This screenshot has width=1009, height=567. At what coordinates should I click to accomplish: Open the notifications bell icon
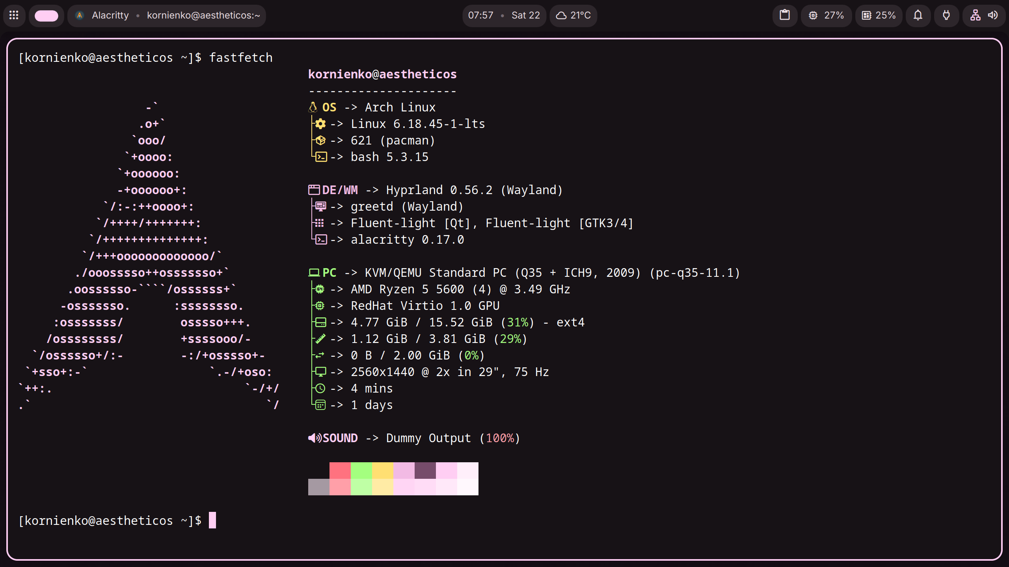point(918,15)
